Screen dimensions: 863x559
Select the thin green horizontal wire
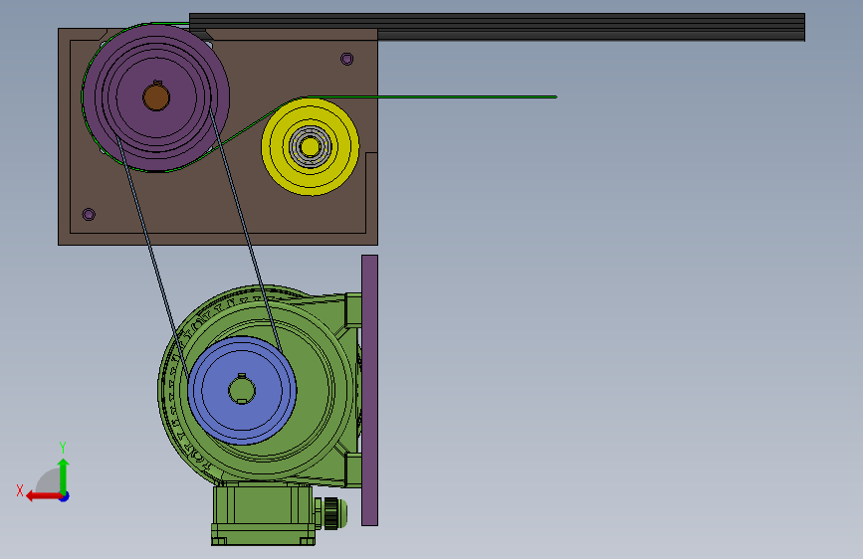pyautogui.click(x=432, y=96)
